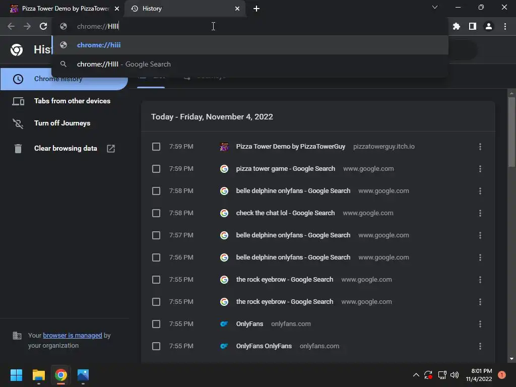
Task: Click the sync status tray icon
Action: pos(428,375)
